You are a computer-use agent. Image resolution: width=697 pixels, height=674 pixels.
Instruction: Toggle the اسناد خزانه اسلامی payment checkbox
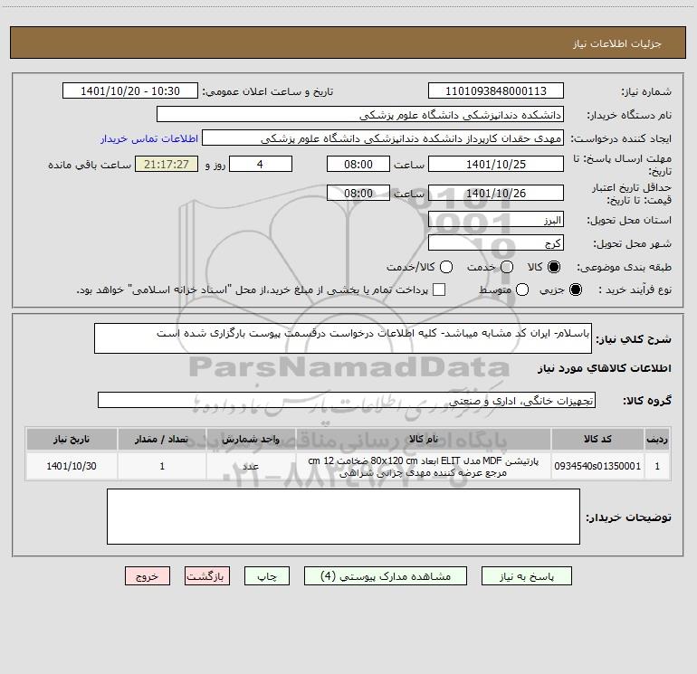pyautogui.click(x=439, y=290)
